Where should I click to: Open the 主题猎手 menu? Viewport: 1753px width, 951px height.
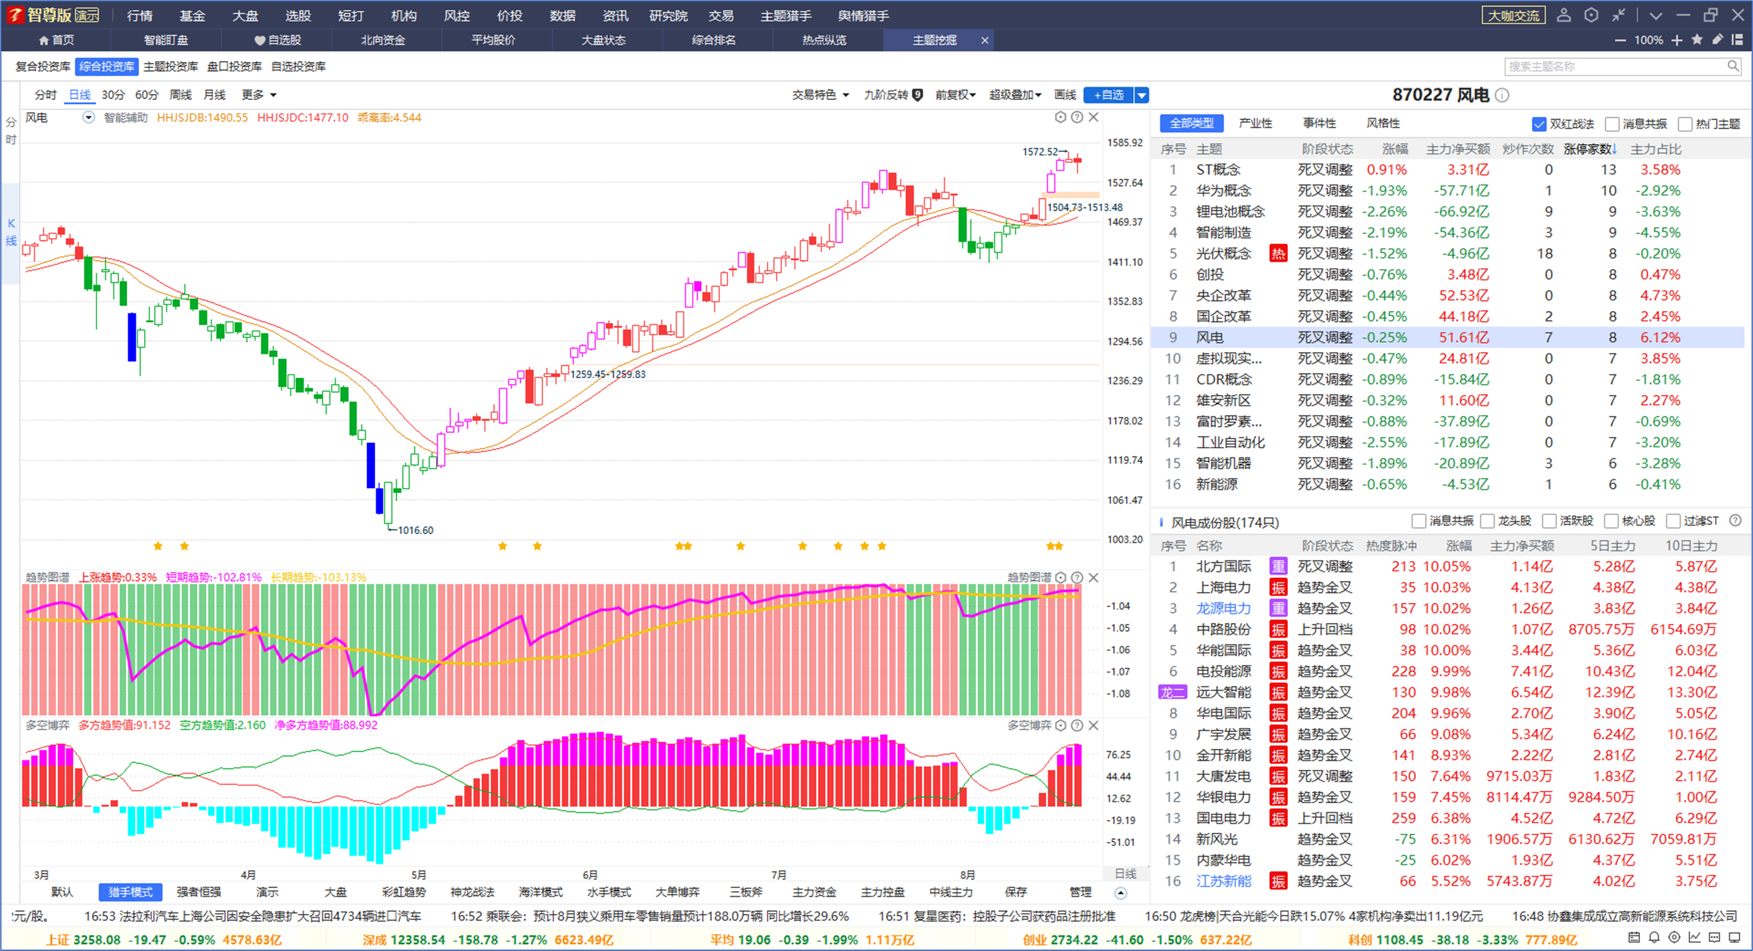point(786,15)
